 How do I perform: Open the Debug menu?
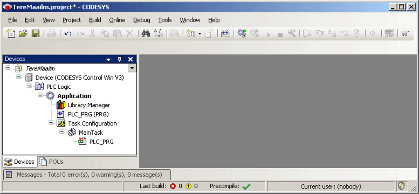click(141, 20)
